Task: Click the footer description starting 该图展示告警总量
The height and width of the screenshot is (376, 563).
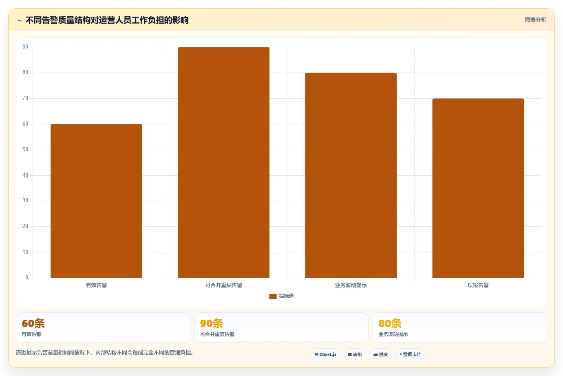Action: [106, 352]
